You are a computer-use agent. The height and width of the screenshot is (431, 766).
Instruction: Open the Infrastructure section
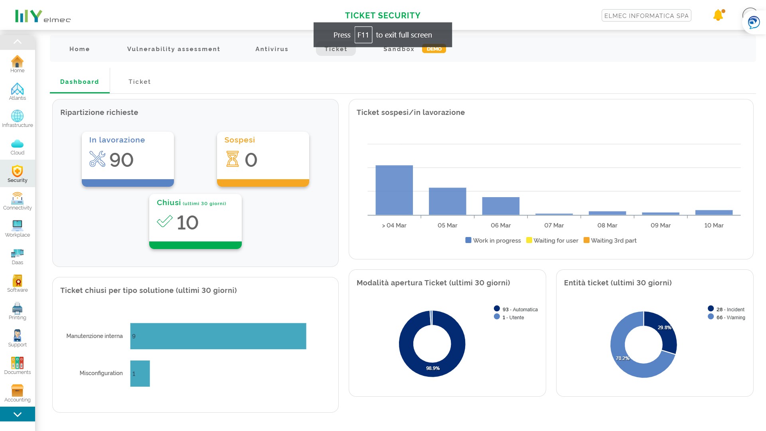pyautogui.click(x=18, y=119)
